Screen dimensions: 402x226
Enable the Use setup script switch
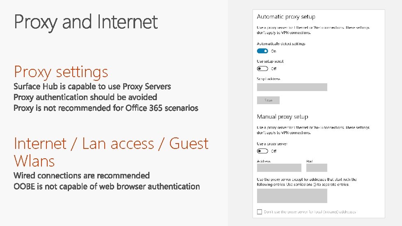[x=262, y=68]
